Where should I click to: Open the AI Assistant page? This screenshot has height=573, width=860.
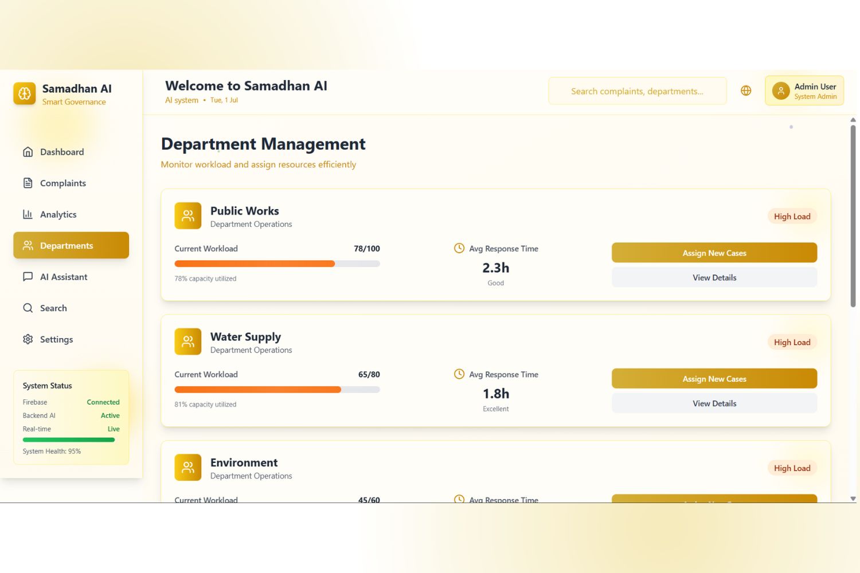[71, 277]
